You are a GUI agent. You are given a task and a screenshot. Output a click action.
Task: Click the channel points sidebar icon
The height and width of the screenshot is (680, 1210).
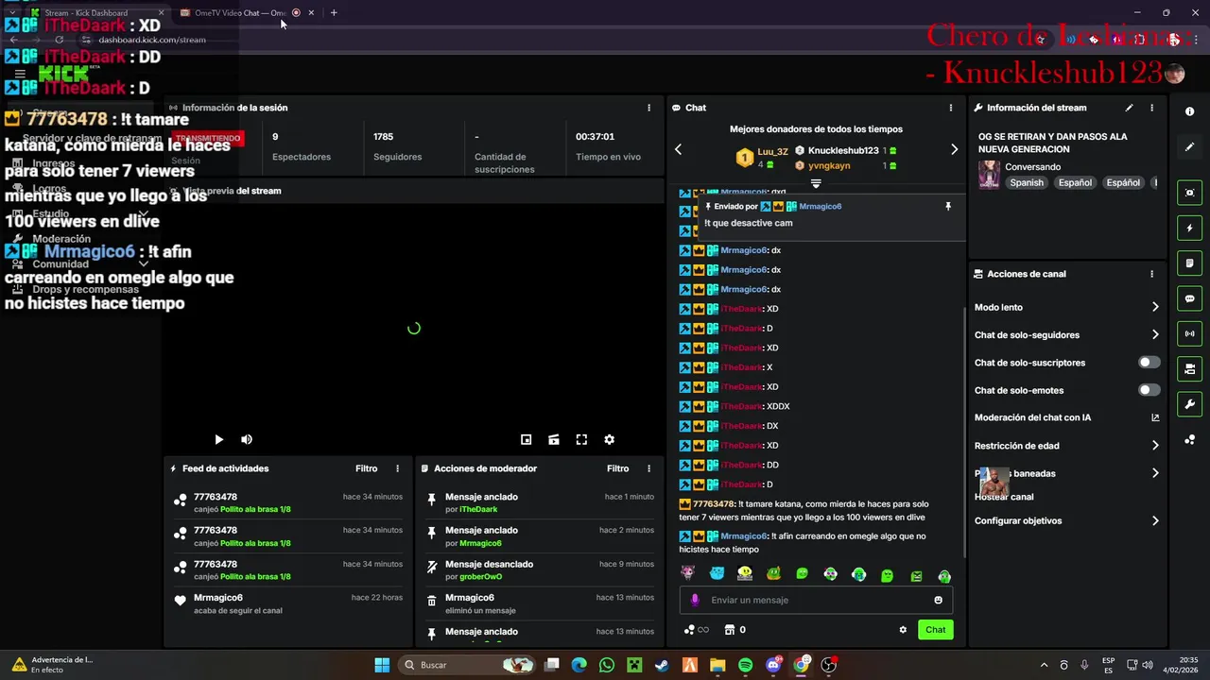(1189, 440)
